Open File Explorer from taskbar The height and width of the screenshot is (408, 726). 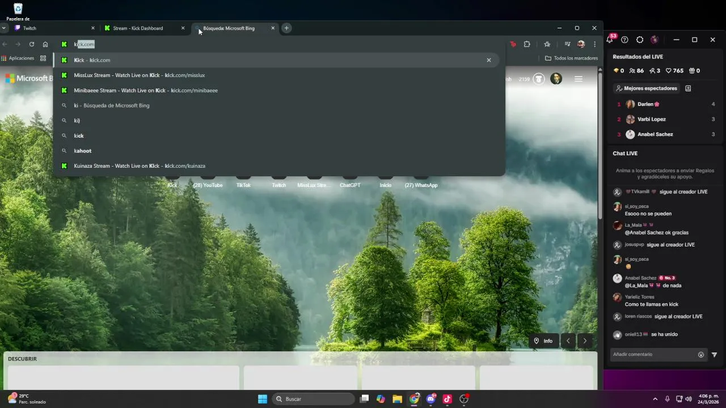click(397, 399)
